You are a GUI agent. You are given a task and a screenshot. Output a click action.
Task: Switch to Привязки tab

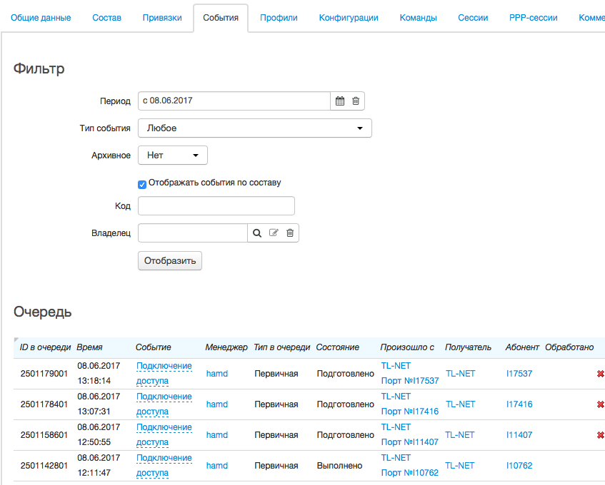pos(162,18)
